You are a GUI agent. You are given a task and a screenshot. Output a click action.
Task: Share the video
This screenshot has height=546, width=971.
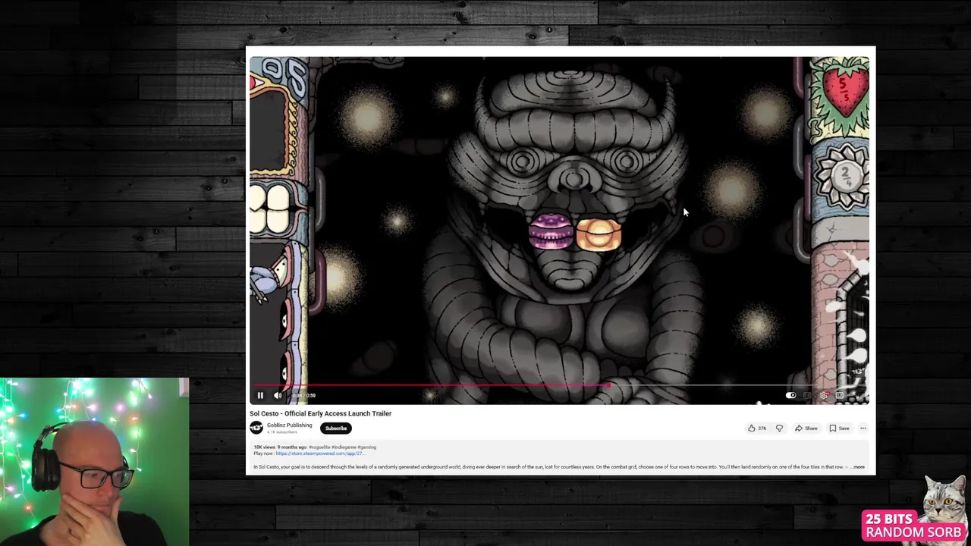[806, 428]
